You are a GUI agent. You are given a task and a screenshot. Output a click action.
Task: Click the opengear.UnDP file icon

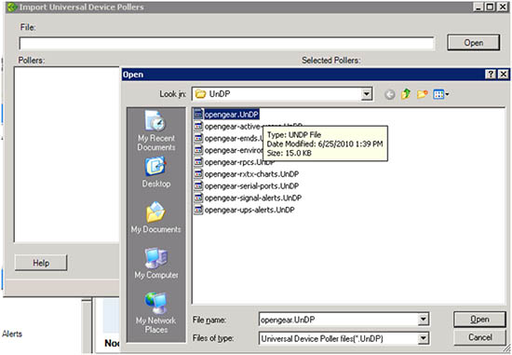[198, 115]
